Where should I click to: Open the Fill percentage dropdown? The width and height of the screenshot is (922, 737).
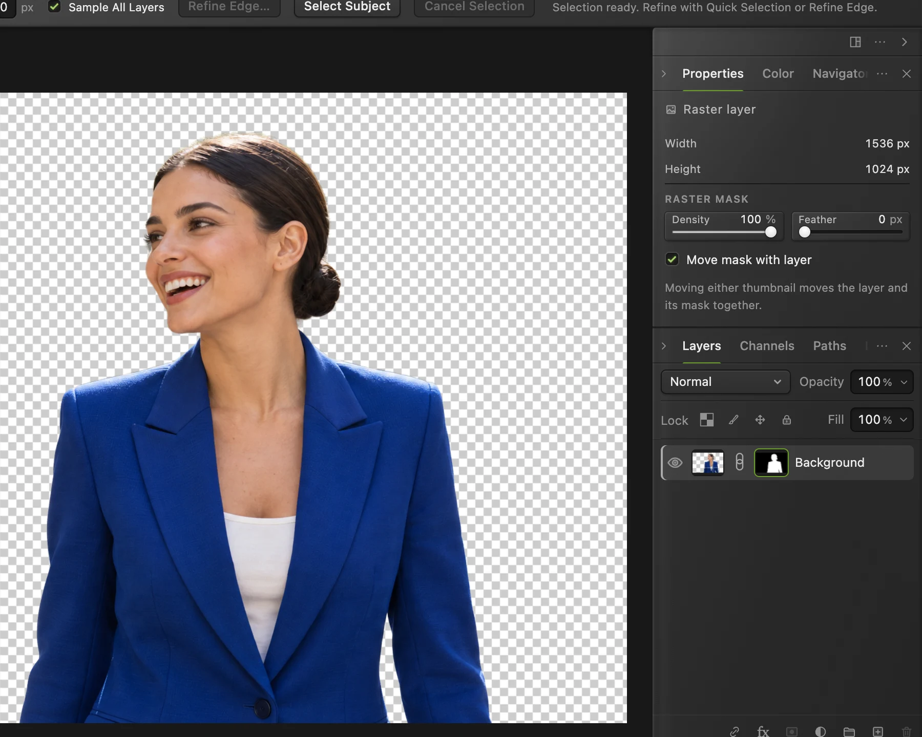(882, 420)
